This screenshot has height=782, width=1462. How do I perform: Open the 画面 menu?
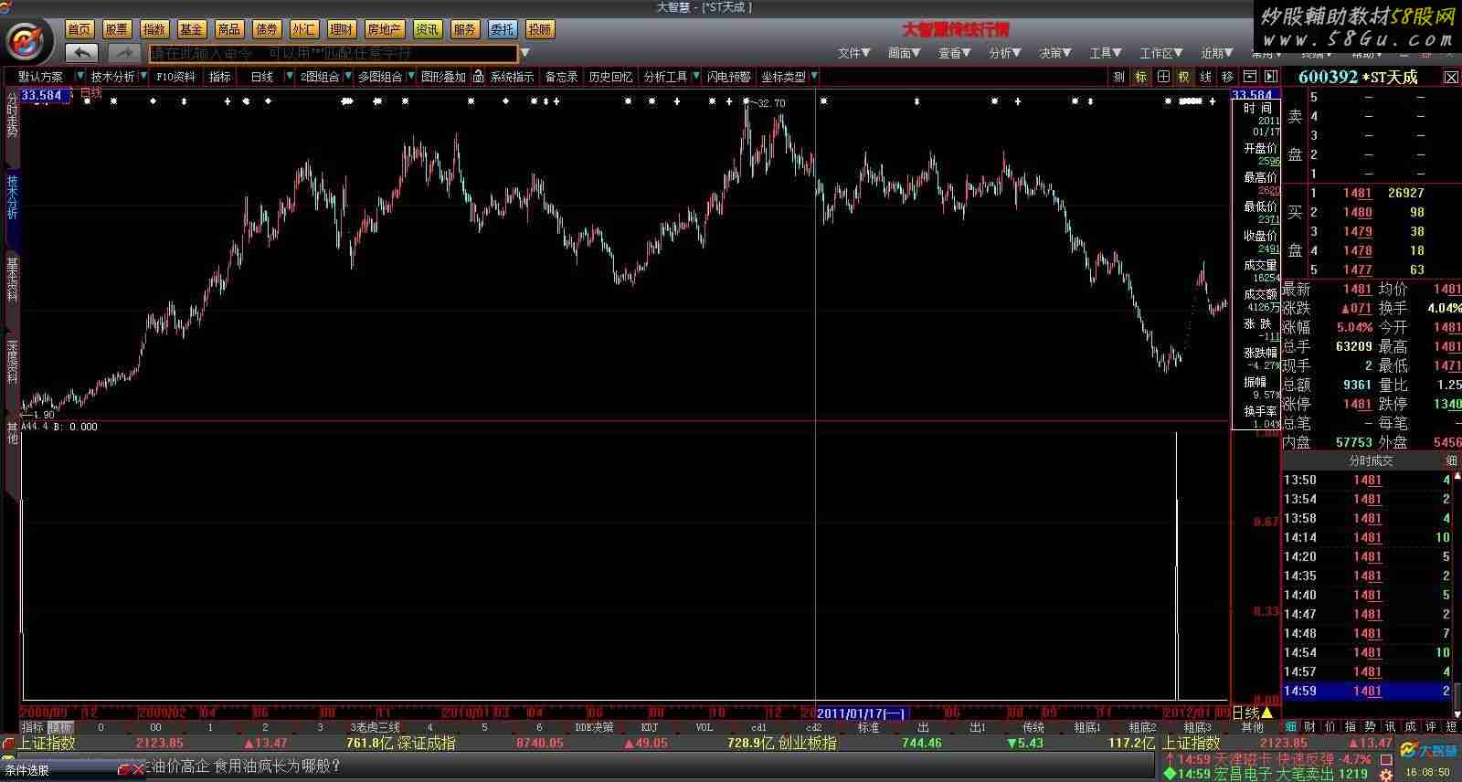click(905, 53)
